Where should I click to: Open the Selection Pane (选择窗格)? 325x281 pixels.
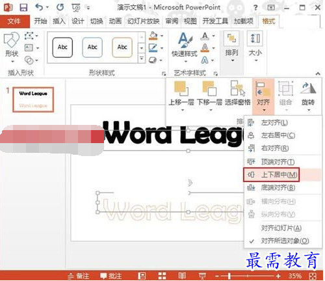[237, 93]
